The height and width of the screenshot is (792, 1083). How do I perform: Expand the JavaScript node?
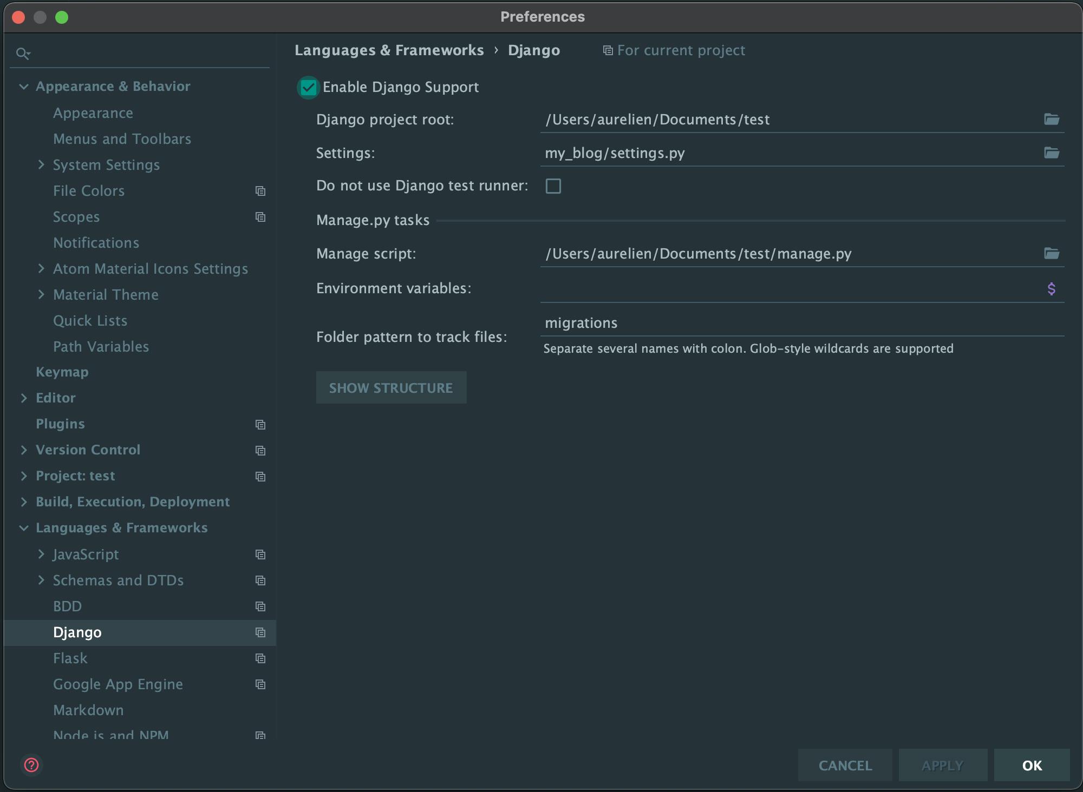[x=41, y=554]
